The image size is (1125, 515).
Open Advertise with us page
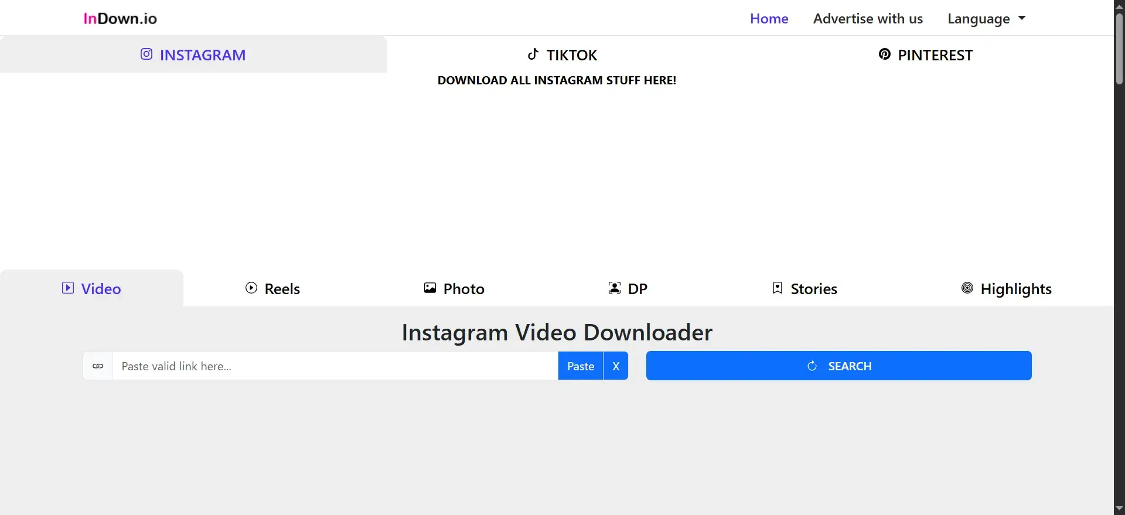[868, 19]
